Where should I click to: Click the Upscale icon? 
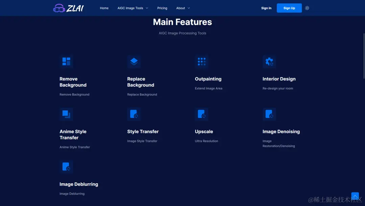(201, 114)
